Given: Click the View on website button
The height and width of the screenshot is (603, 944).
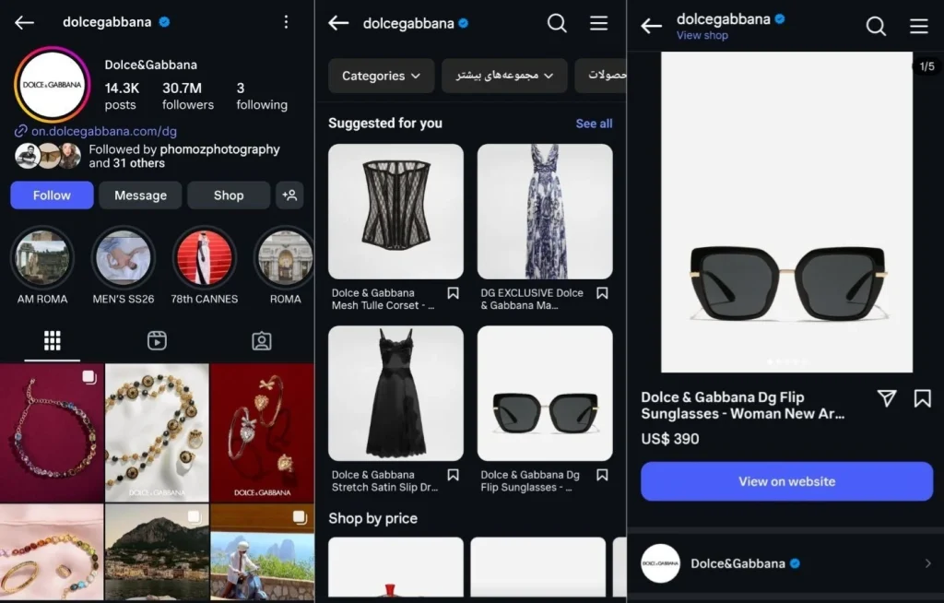Looking at the screenshot, I should click(x=787, y=481).
